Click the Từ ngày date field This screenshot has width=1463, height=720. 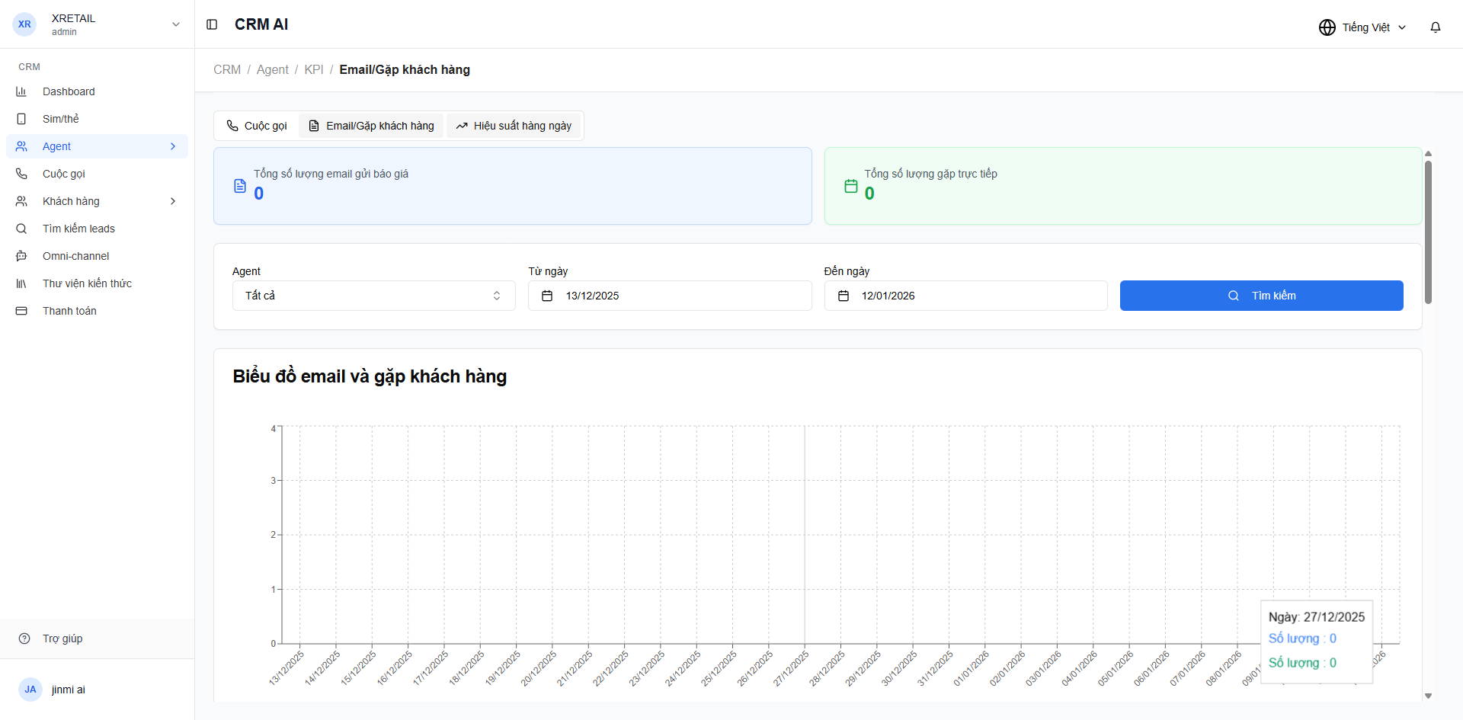tap(669, 296)
